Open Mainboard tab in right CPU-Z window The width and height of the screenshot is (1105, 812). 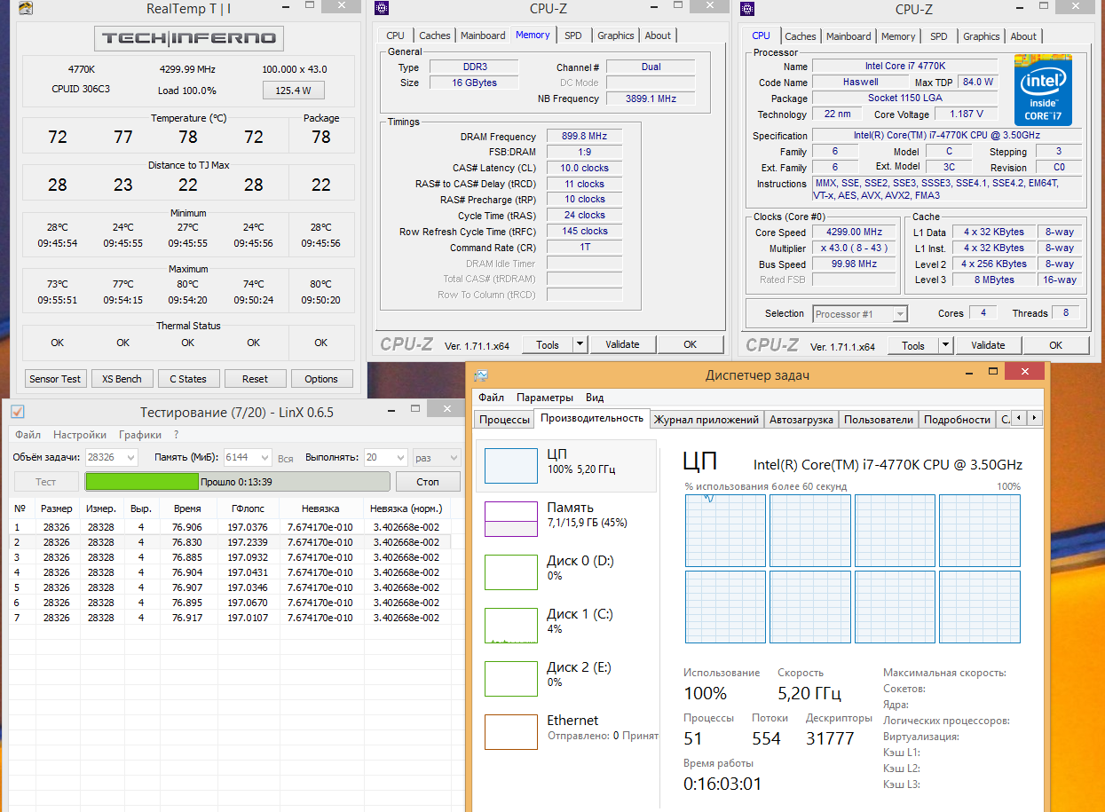pos(848,36)
